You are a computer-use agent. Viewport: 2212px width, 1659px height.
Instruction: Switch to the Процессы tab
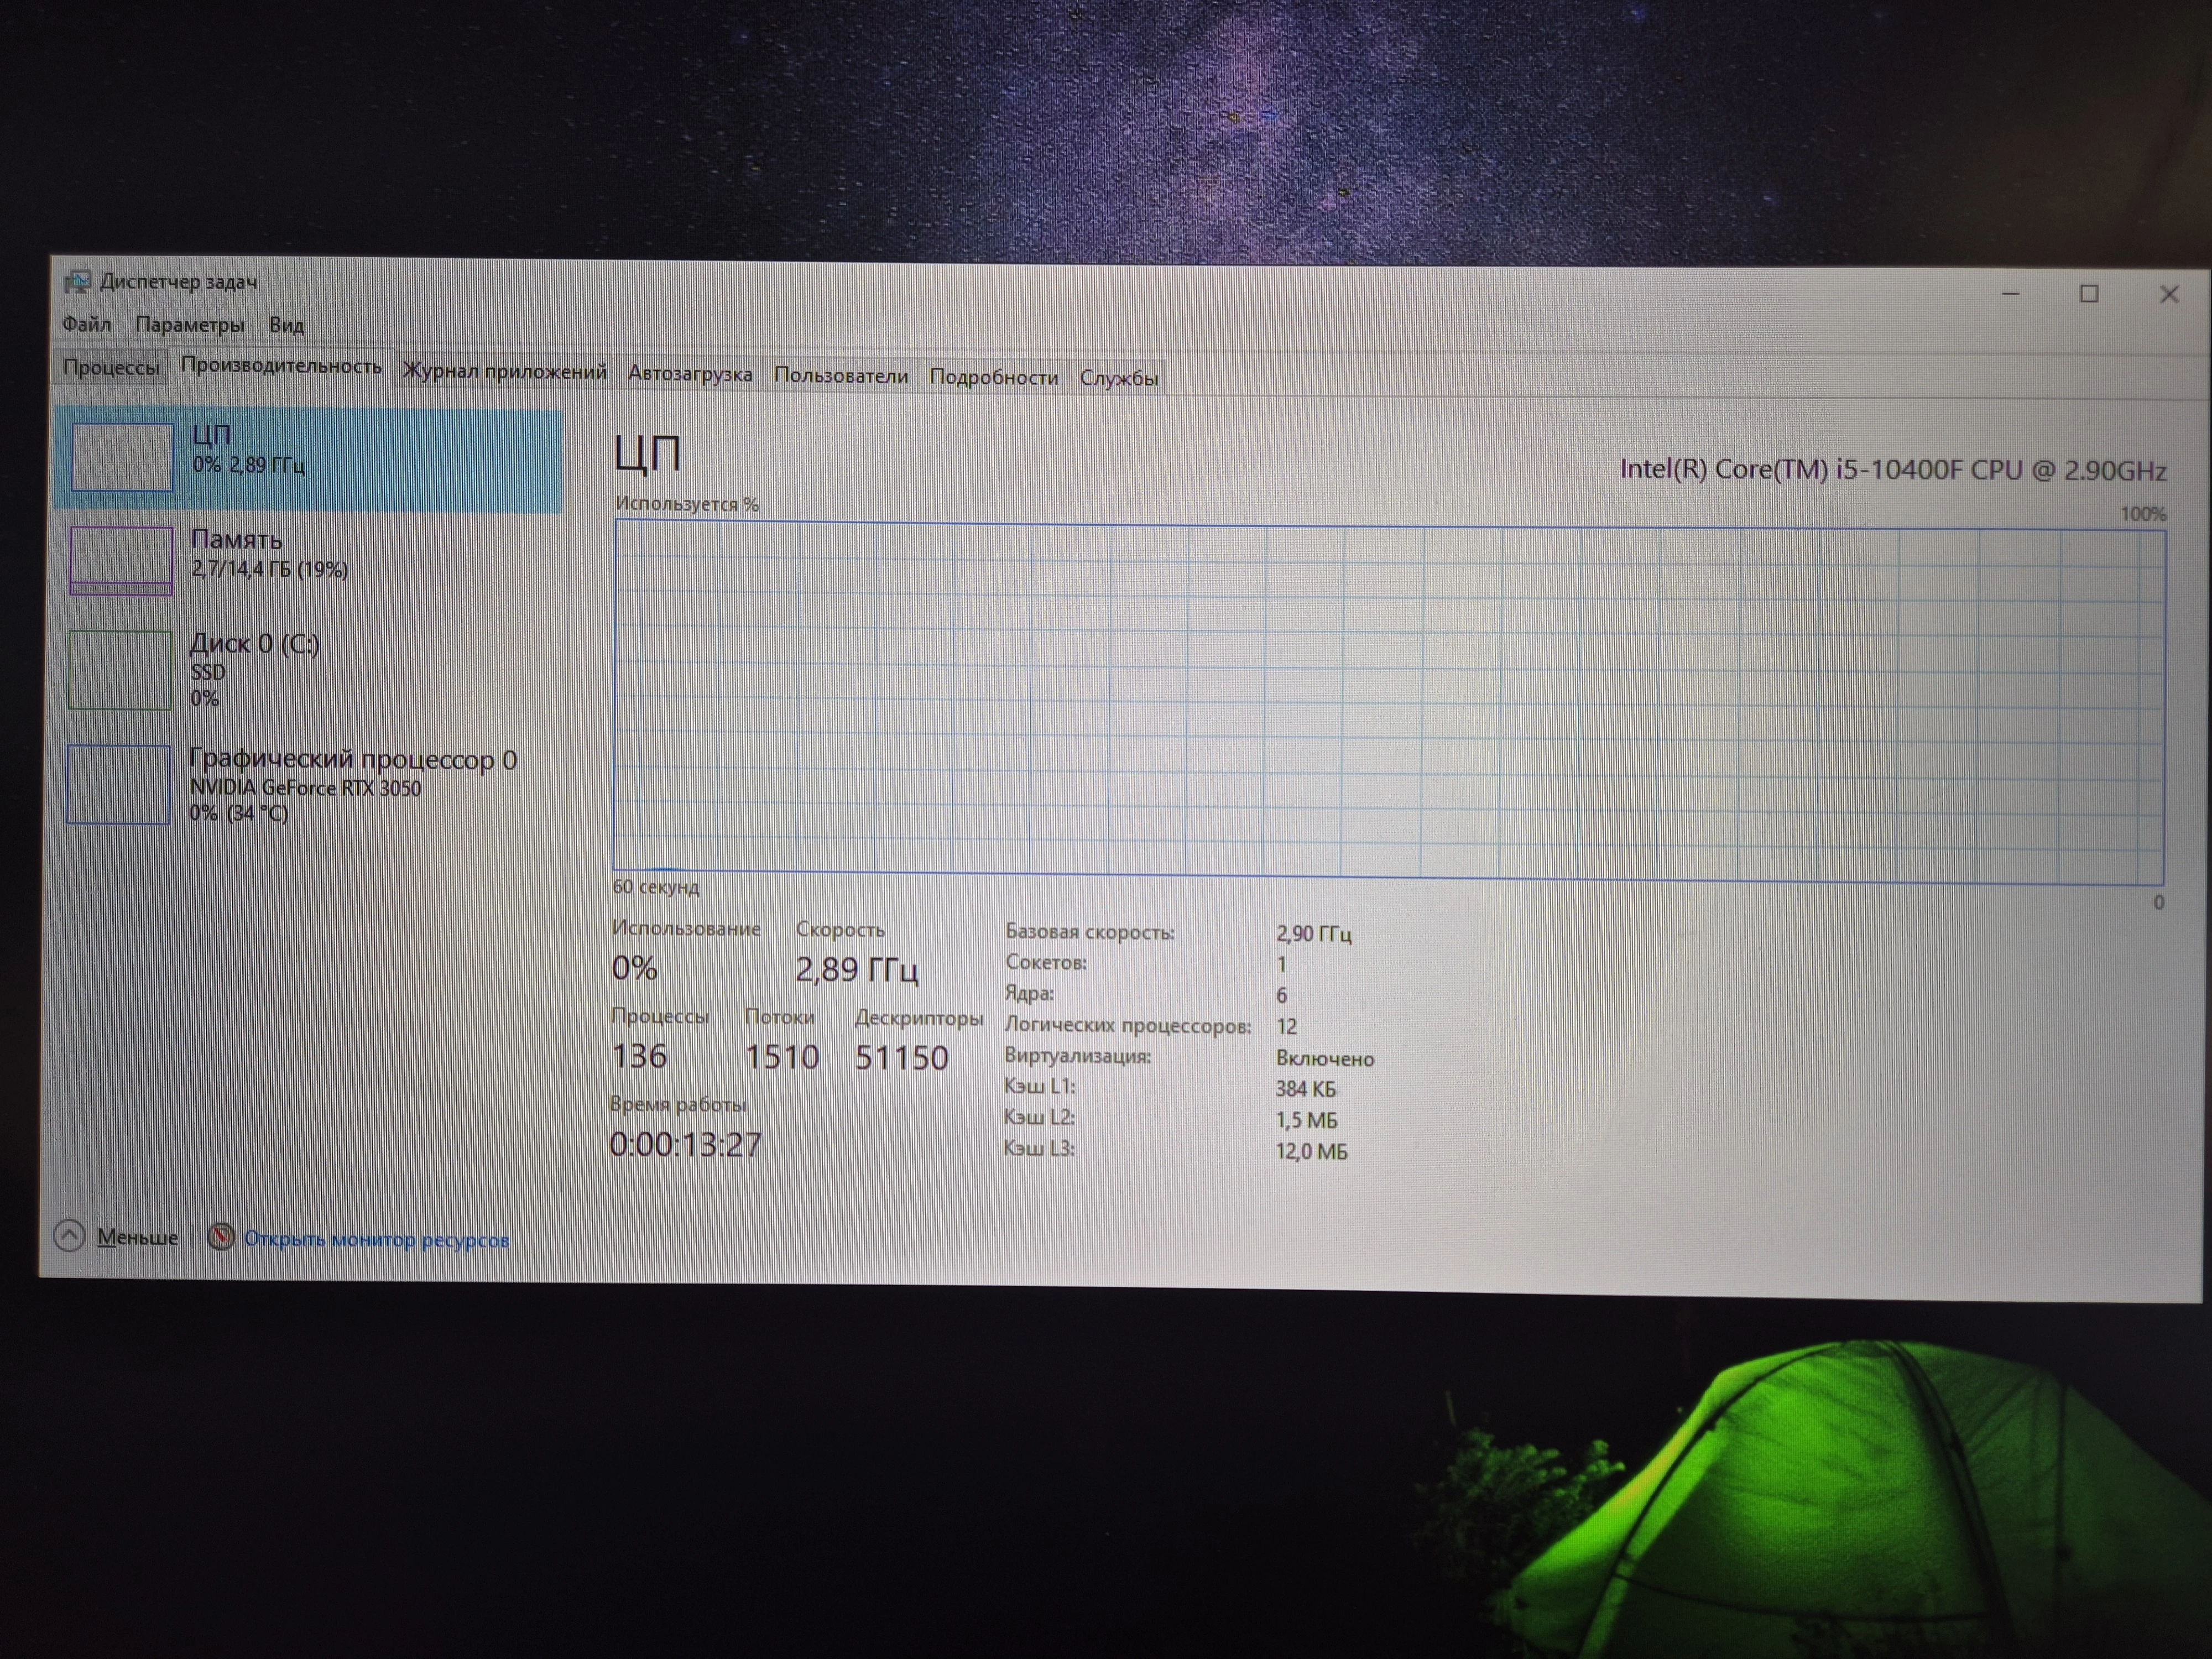[111, 367]
